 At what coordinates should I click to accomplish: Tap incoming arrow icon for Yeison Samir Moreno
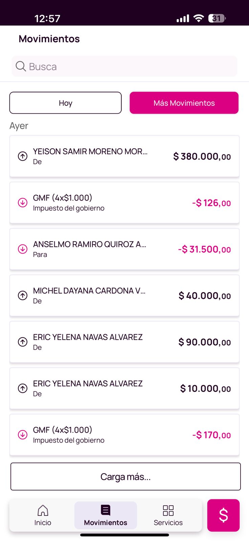pos(23,156)
